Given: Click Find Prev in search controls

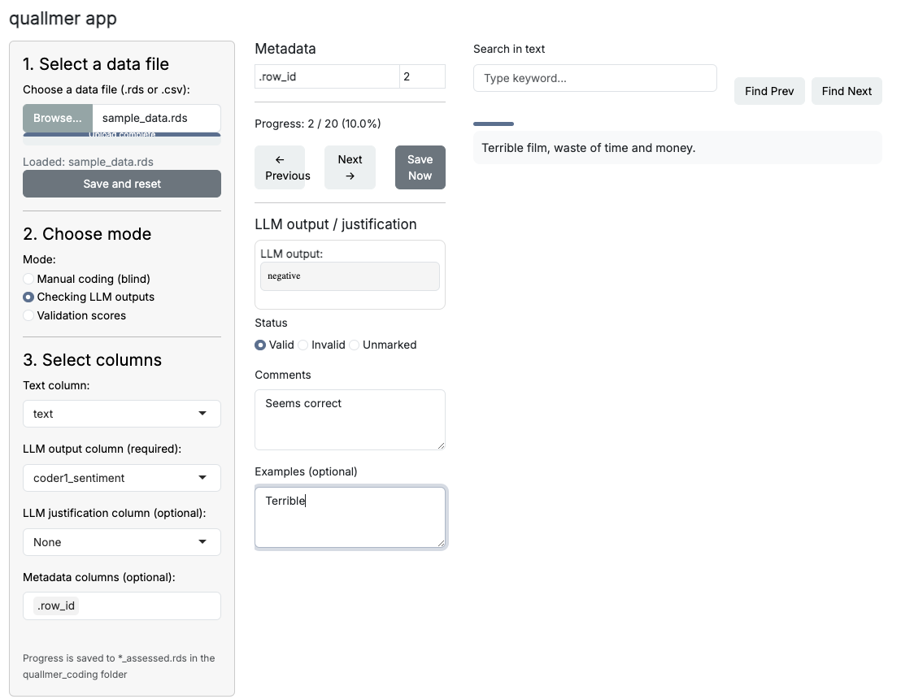Looking at the screenshot, I should pos(768,91).
